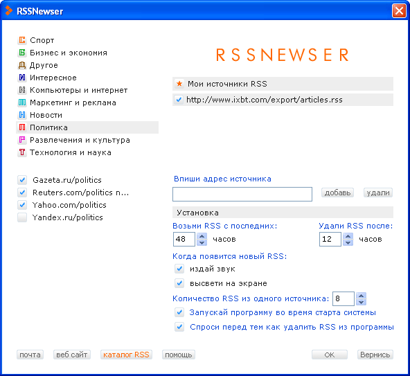This screenshot has width=410, height=376.
Task: Click the green Бизнес и экономия icon
Action: point(22,53)
